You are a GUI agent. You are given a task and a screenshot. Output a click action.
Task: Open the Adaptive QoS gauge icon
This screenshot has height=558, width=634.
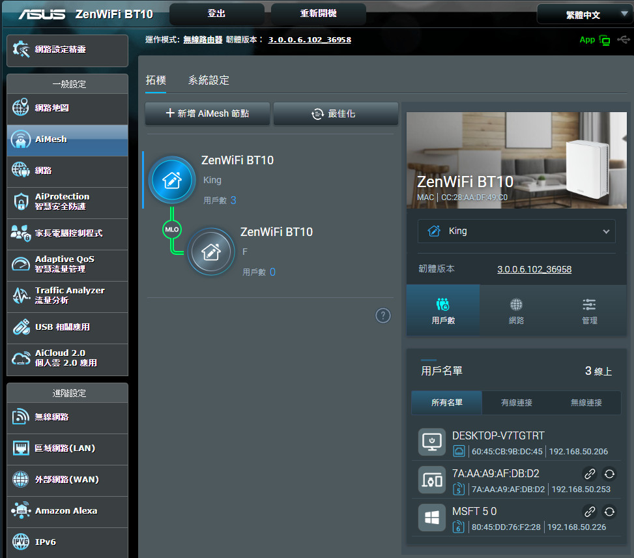point(21,264)
